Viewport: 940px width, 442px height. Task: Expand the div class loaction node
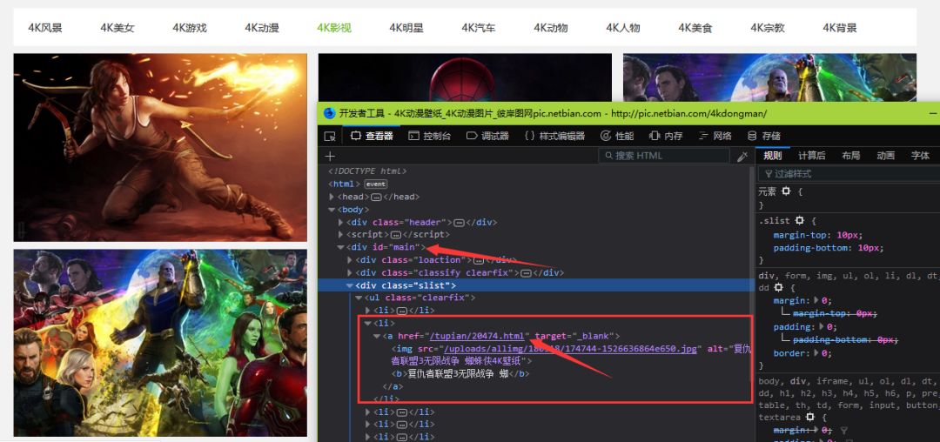pos(350,260)
